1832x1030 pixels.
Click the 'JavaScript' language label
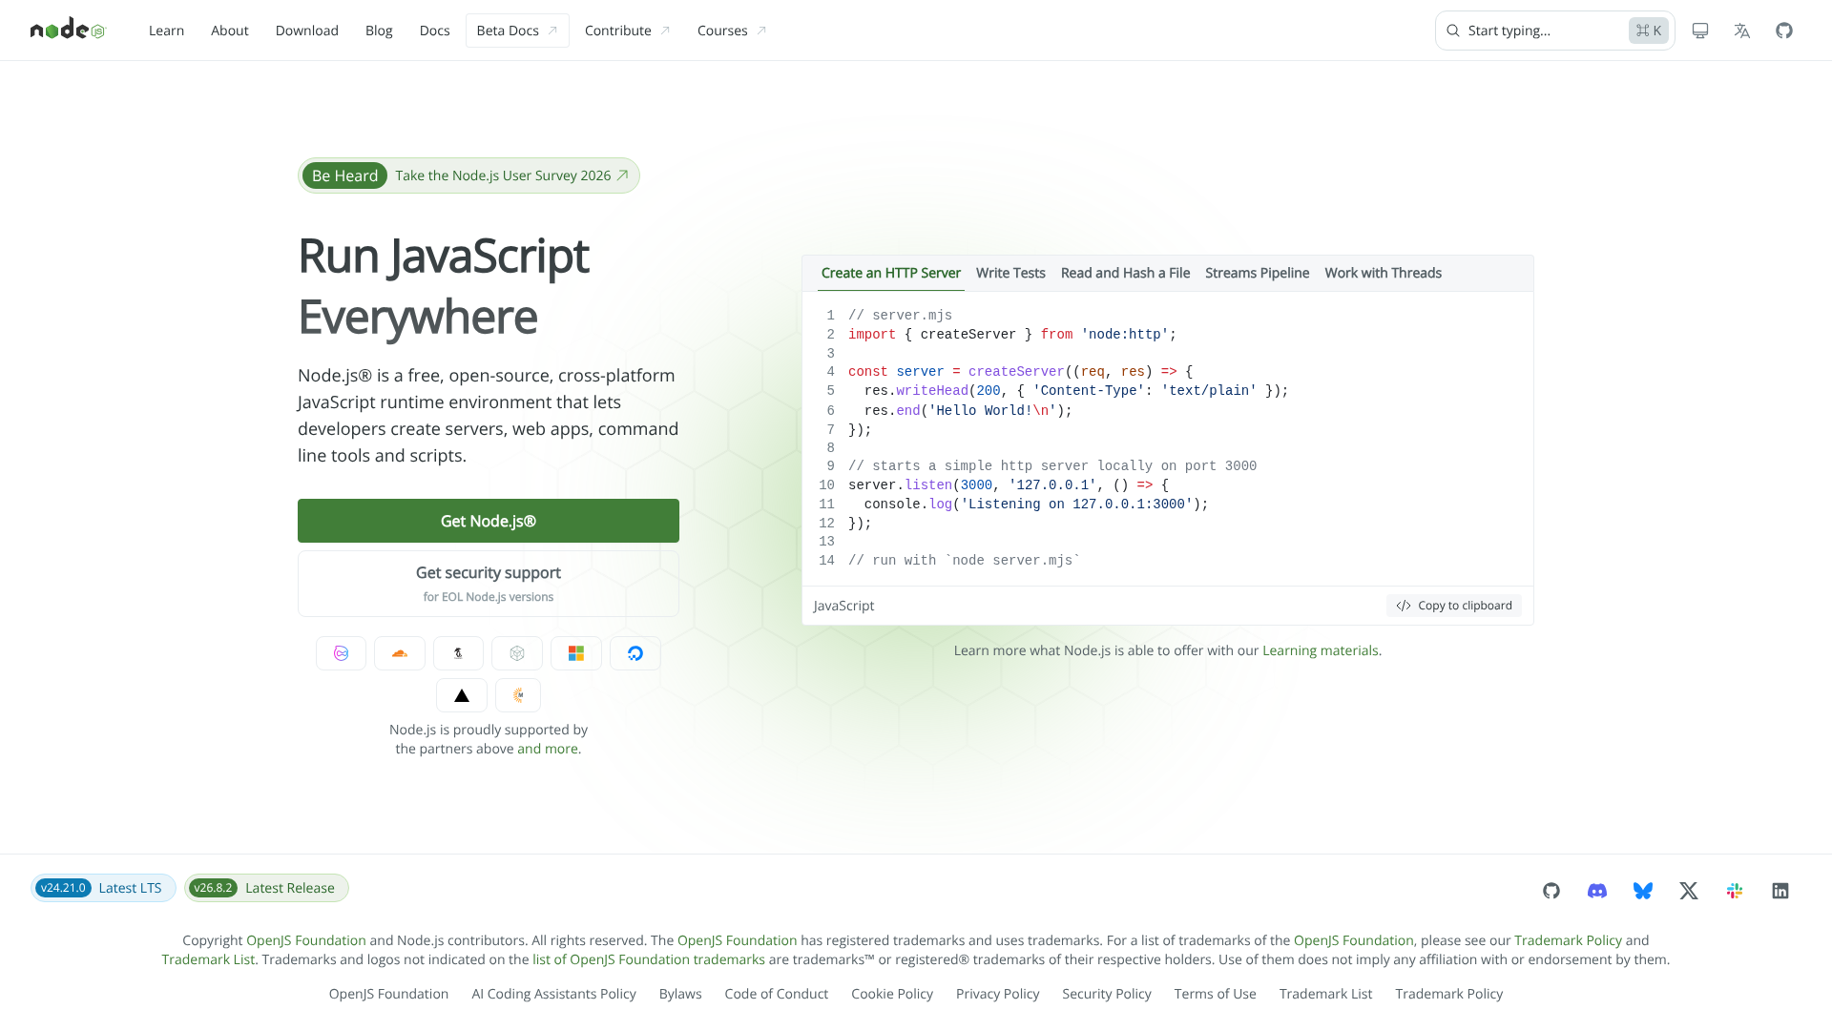[x=843, y=606]
